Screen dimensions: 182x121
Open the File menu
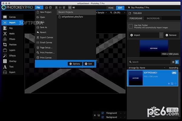(39, 8)
